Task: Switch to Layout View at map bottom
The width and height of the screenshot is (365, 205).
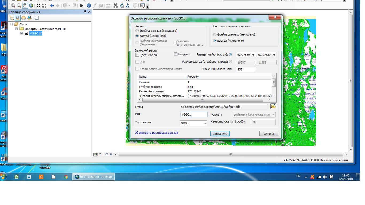Action: pyautogui.click(x=100, y=154)
